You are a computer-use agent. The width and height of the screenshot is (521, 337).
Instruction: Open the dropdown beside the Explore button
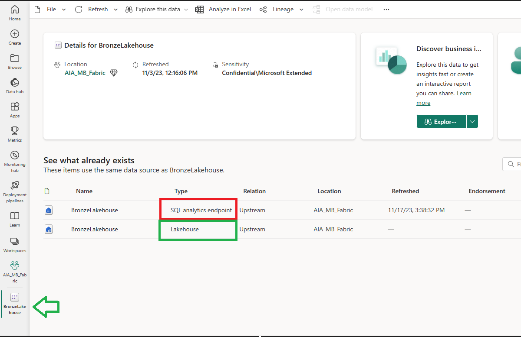(x=472, y=122)
